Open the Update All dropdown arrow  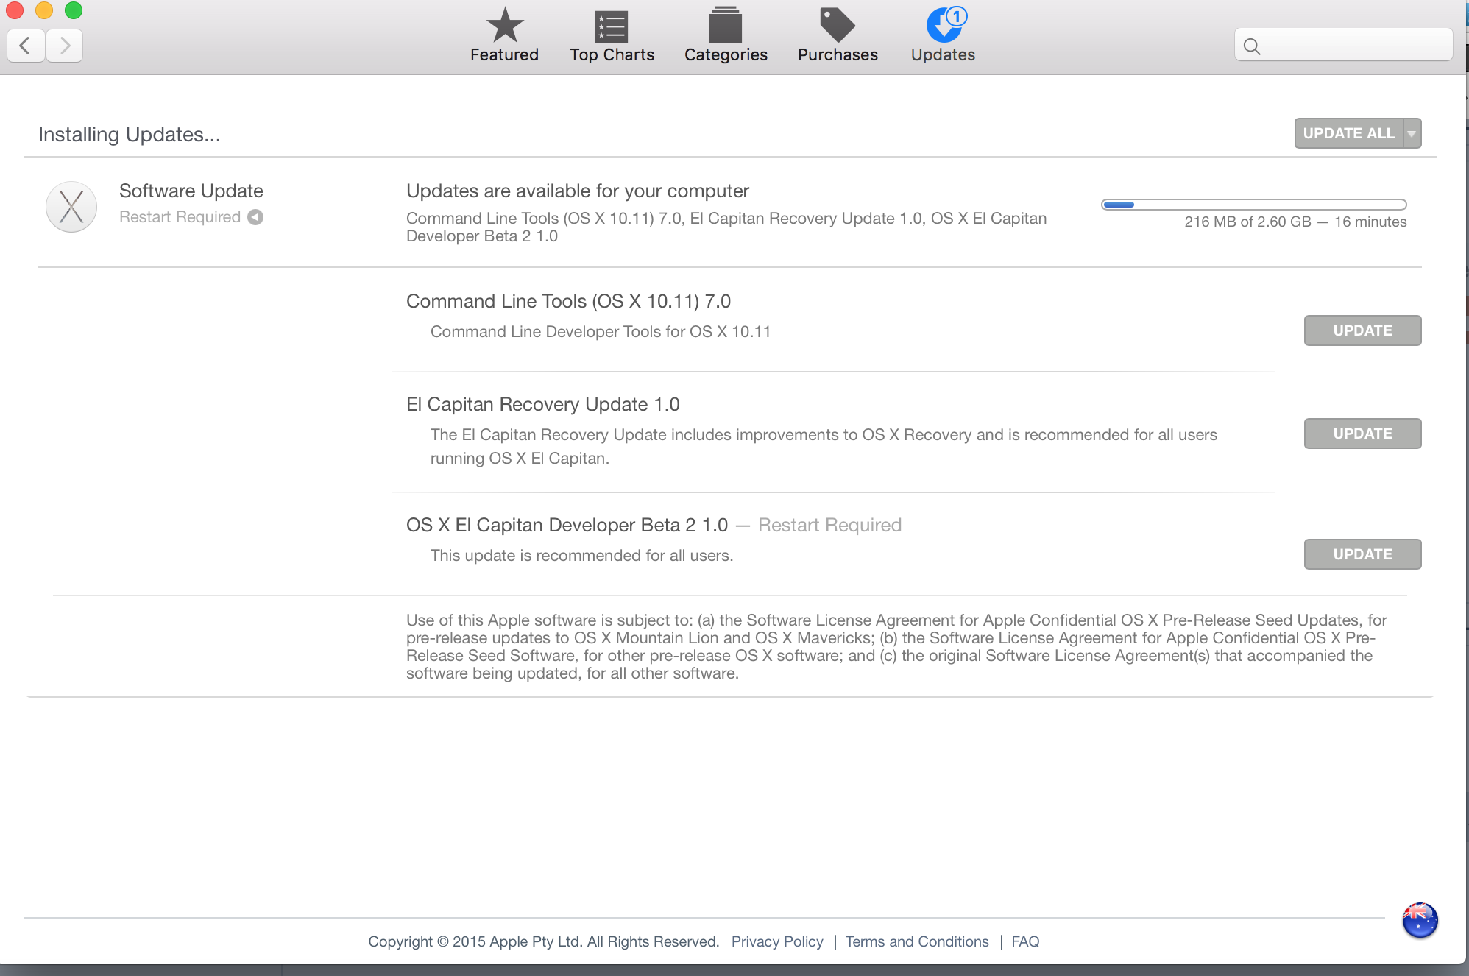[x=1412, y=134]
